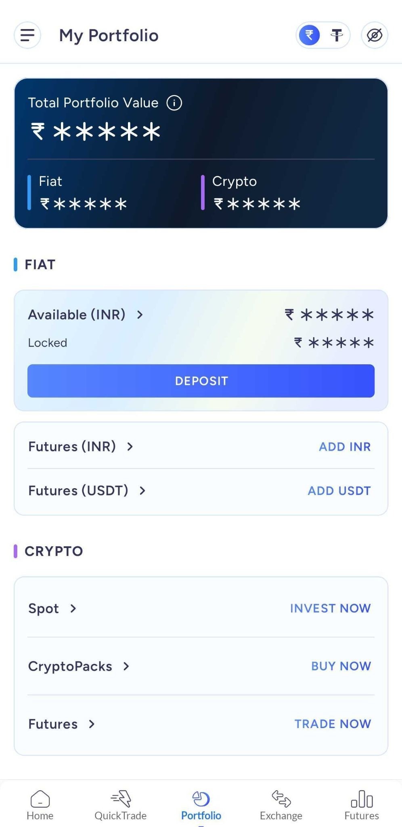Switch currency display to USDT (Tether)
The height and width of the screenshot is (827, 402).
coord(337,35)
